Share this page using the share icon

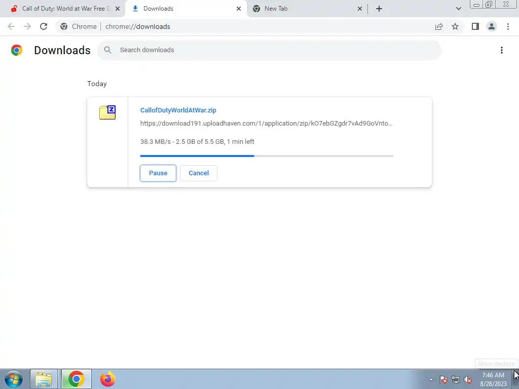pos(439,26)
